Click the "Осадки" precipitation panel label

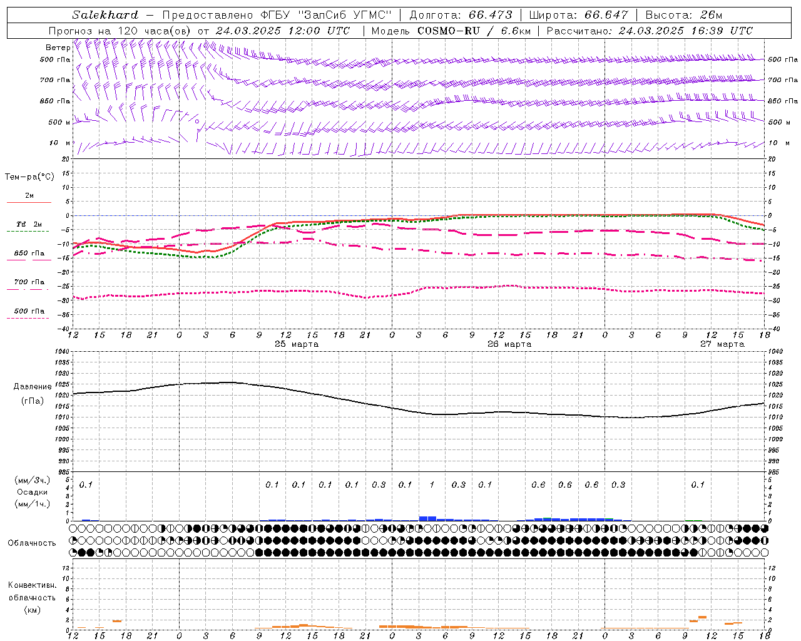click(33, 492)
